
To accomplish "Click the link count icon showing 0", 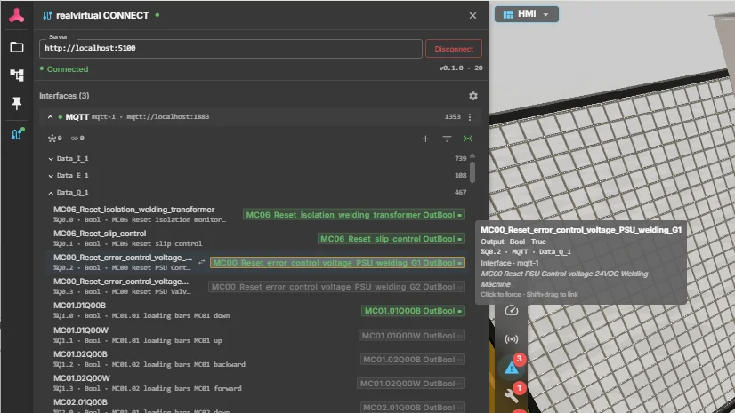I will pyautogui.click(x=77, y=139).
